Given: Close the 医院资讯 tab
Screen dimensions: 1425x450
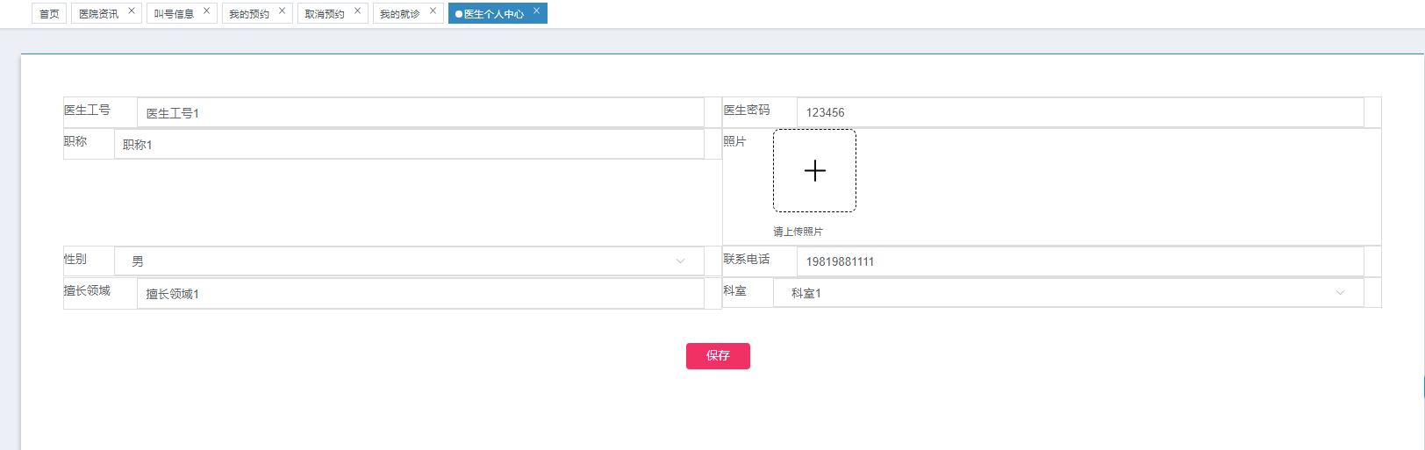Looking at the screenshot, I should (132, 11).
